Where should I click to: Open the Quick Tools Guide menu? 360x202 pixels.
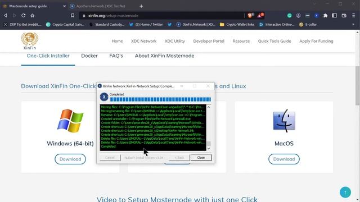[x=274, y=41]
